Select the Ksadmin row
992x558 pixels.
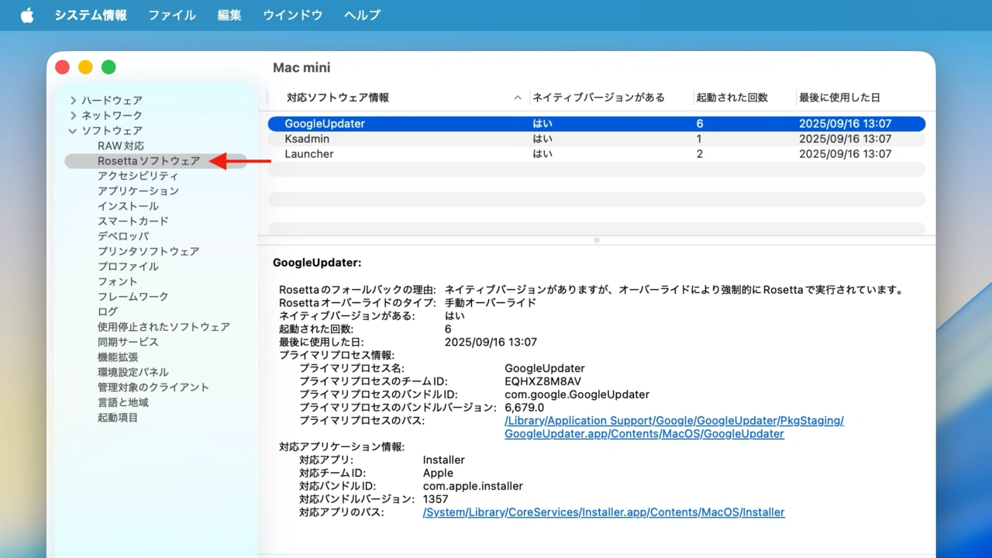pyautogui.click(x=307, y=139)
